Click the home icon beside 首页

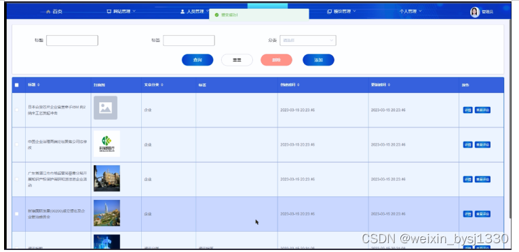(x=48, y=12)
